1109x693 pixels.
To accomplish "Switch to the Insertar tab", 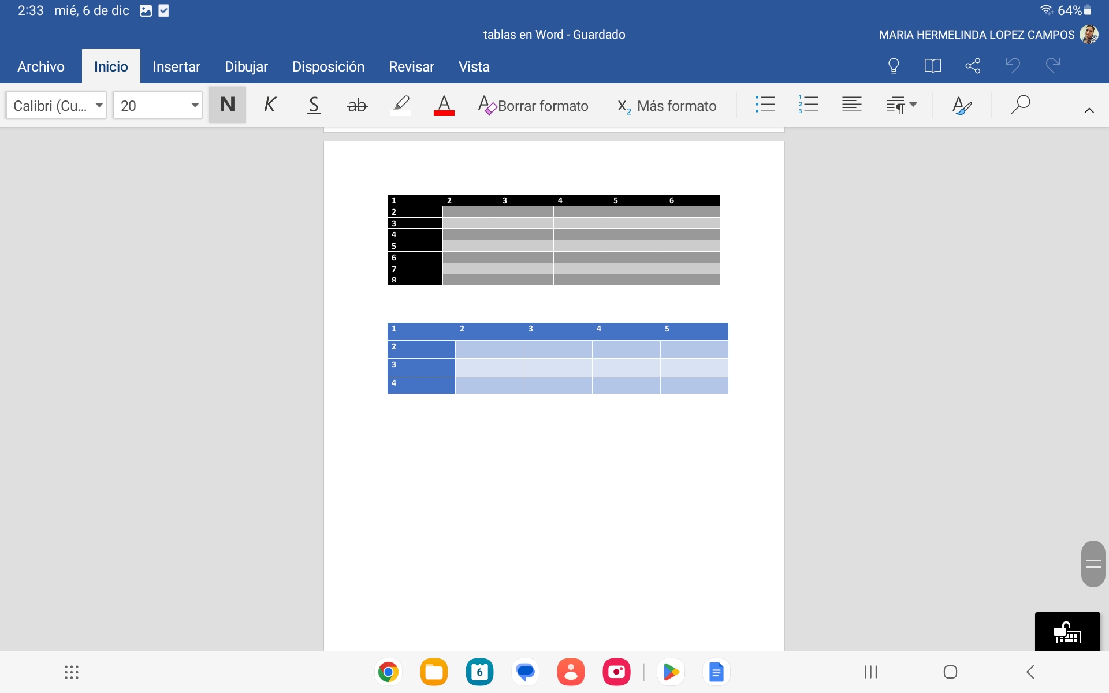I will click(176, 66).
